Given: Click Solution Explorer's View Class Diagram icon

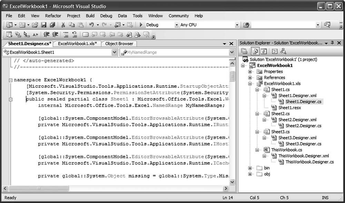Looking at the screenshot, I should (x=283, y=51).
